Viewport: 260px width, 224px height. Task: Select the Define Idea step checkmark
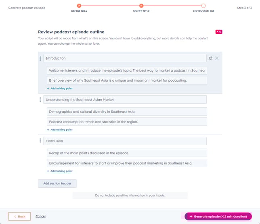tap(79, 6)
